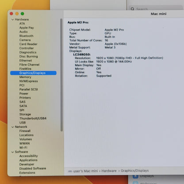
Task: Open the Bluetooth hardware entry
Action: [27, 36]
